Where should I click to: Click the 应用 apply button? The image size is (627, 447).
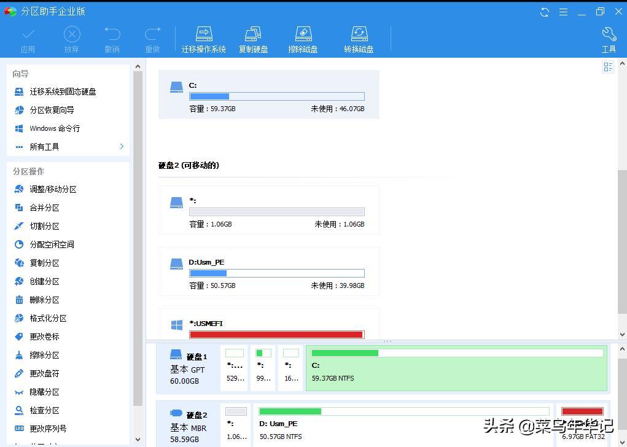coord(28,38)
